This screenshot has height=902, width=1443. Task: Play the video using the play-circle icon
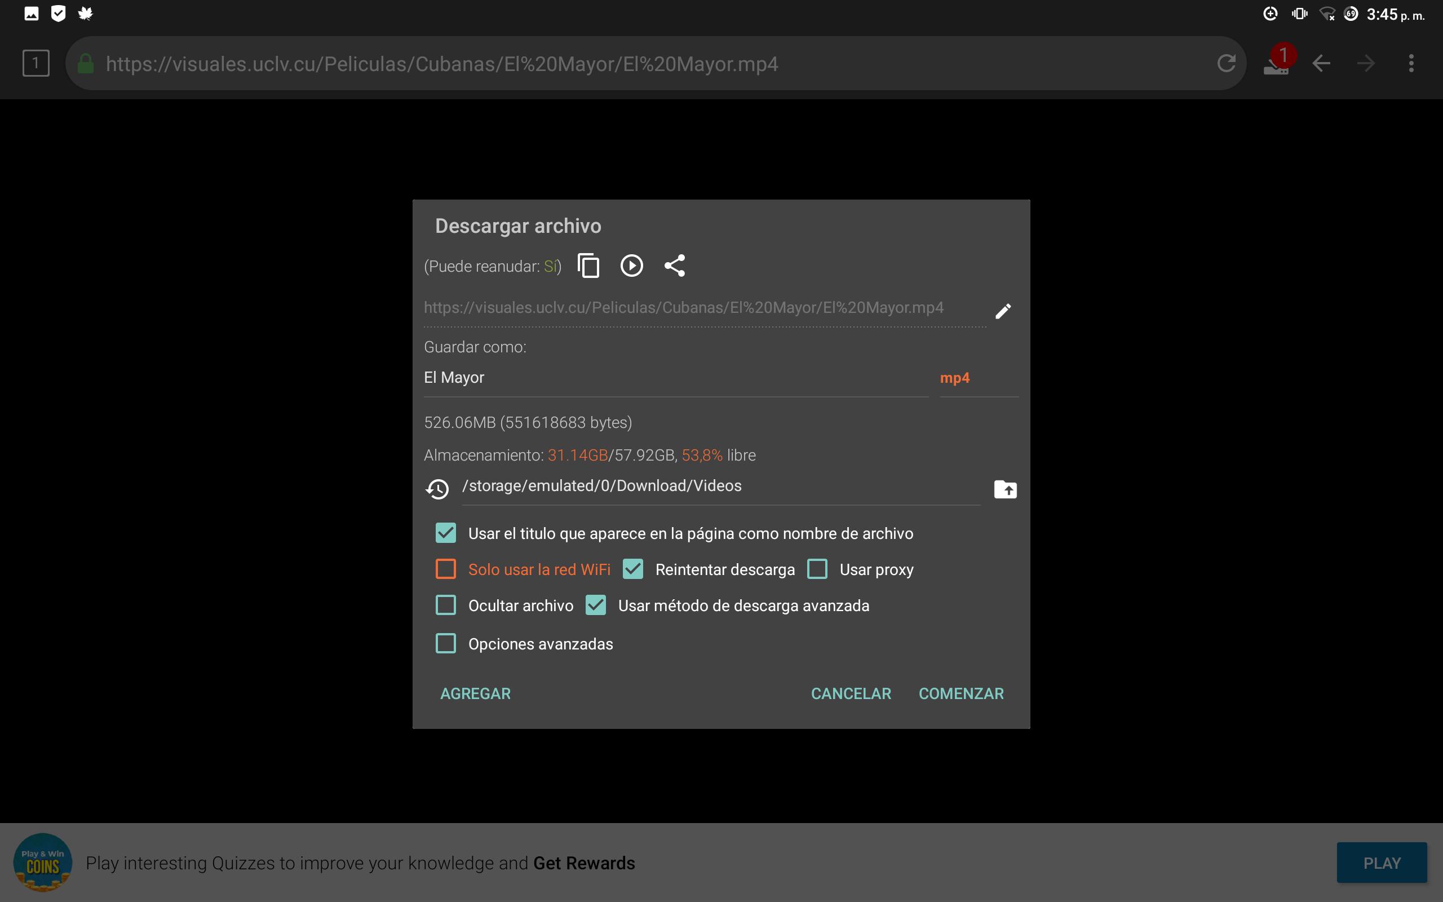coord(631,266)
